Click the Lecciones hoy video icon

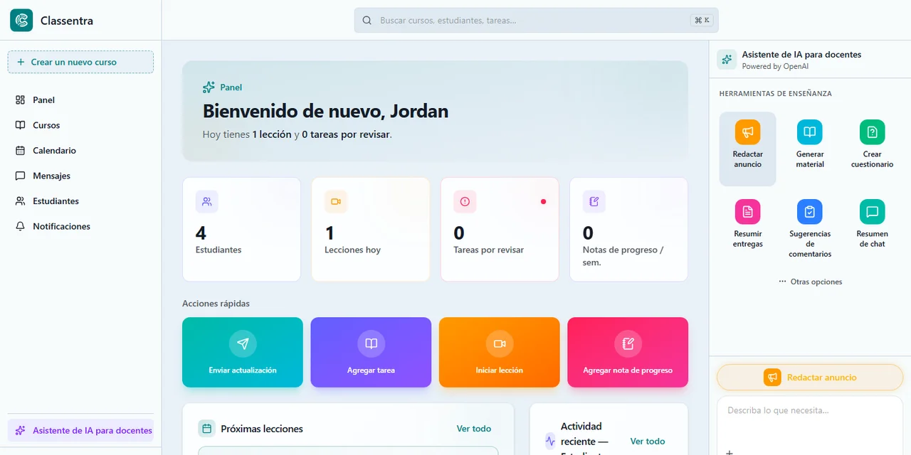(x=336, y=201)
